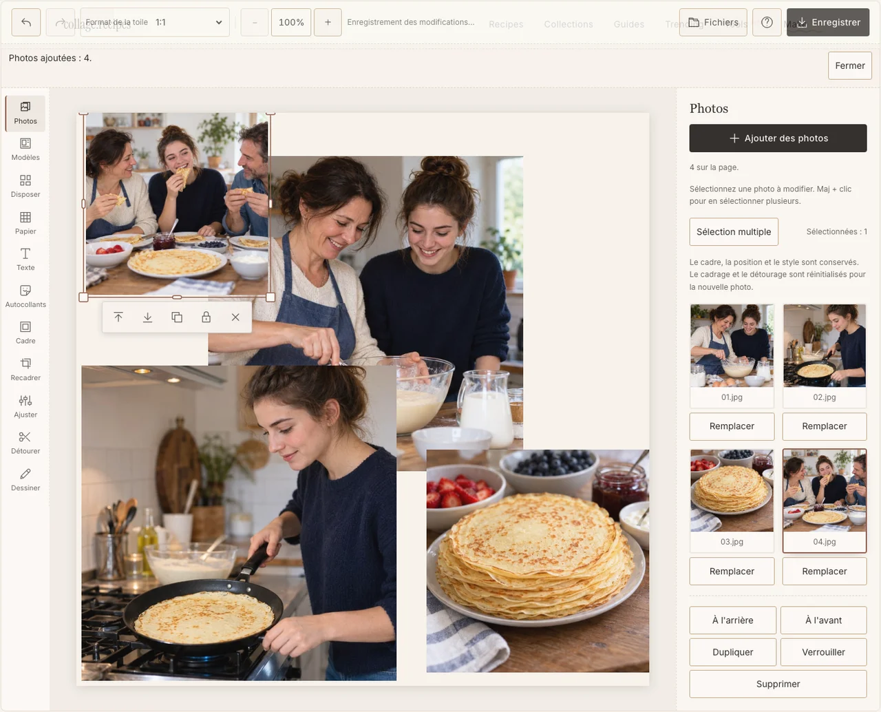Viewport: 881px width, 712px height.
Task: Open the Autocollants stickers tool
Action: pos(25,296)
